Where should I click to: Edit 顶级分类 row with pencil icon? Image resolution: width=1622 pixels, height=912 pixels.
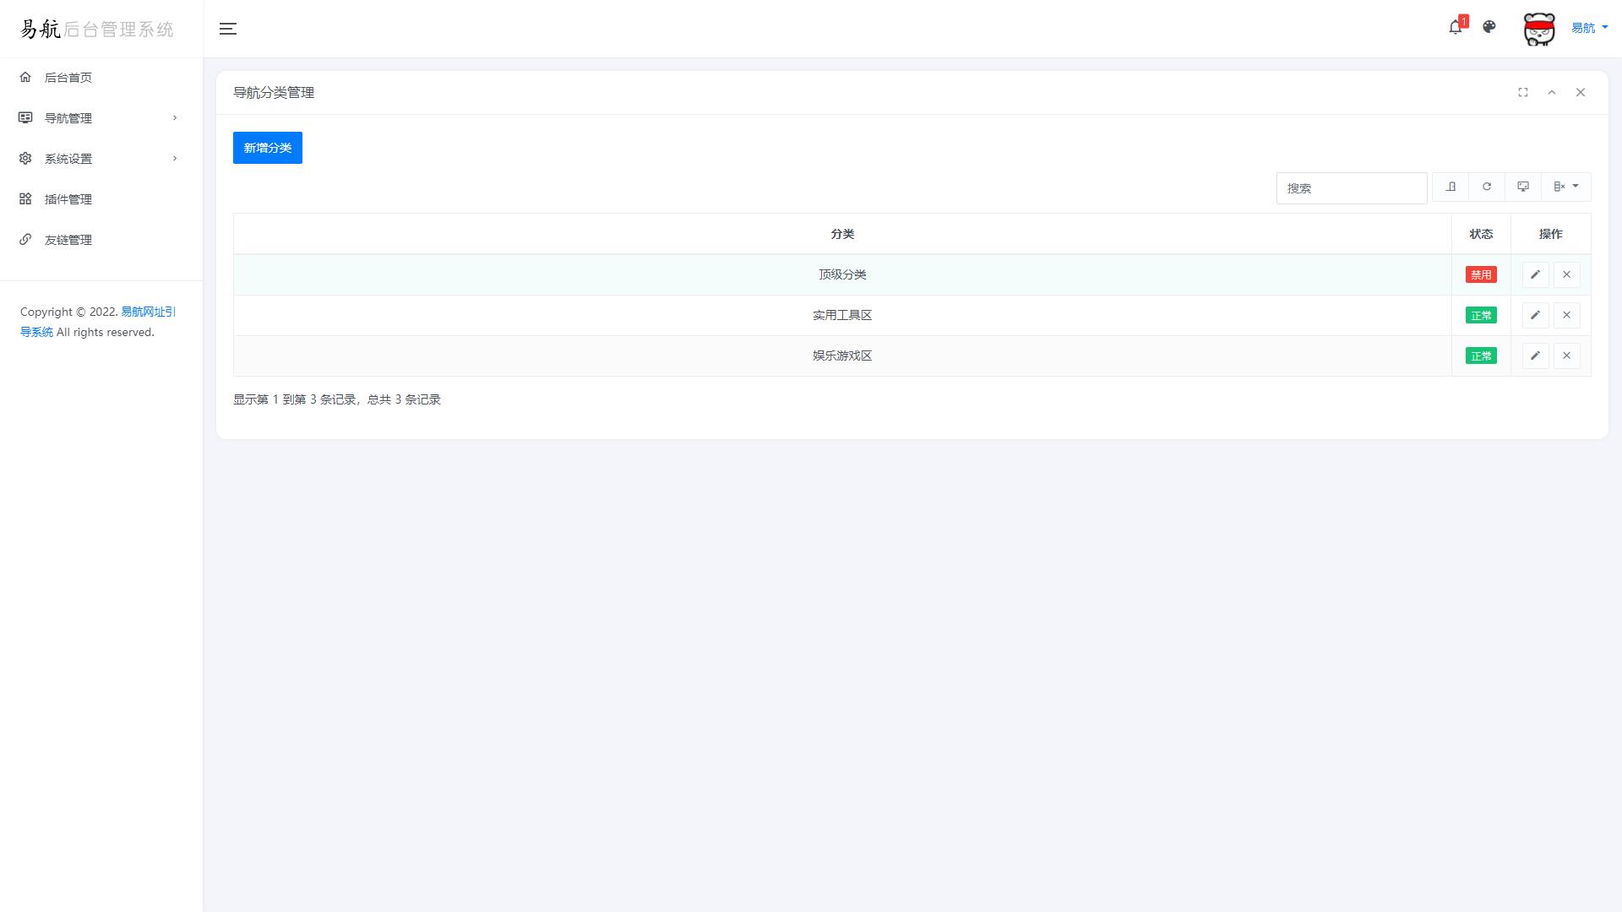pos(1535,274)
